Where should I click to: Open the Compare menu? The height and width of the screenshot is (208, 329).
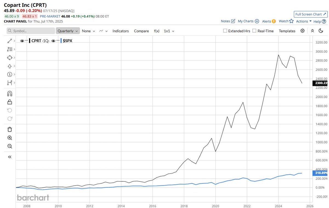(141, 31)
